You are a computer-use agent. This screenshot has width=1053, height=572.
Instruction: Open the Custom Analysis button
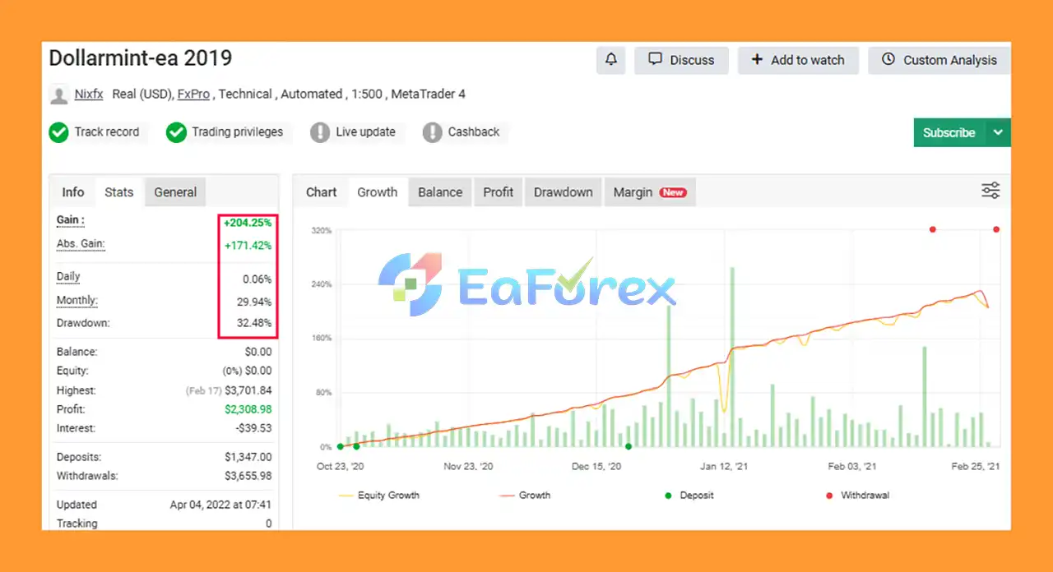939,60
